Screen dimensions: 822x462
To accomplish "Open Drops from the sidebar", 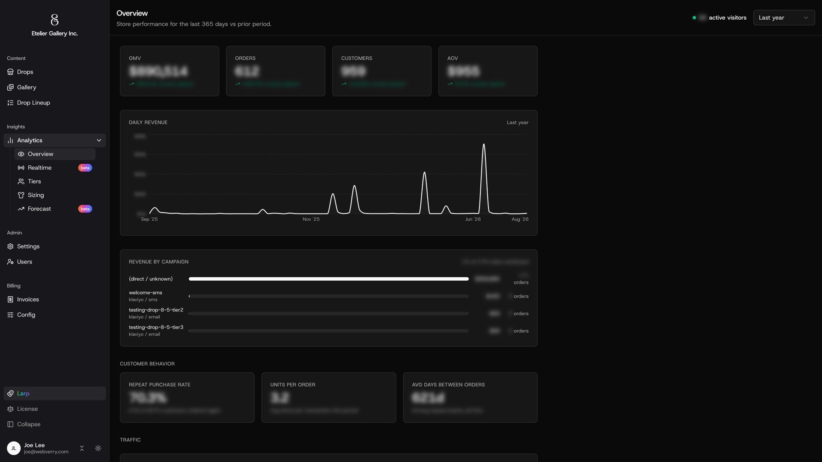I will (54, 72).
